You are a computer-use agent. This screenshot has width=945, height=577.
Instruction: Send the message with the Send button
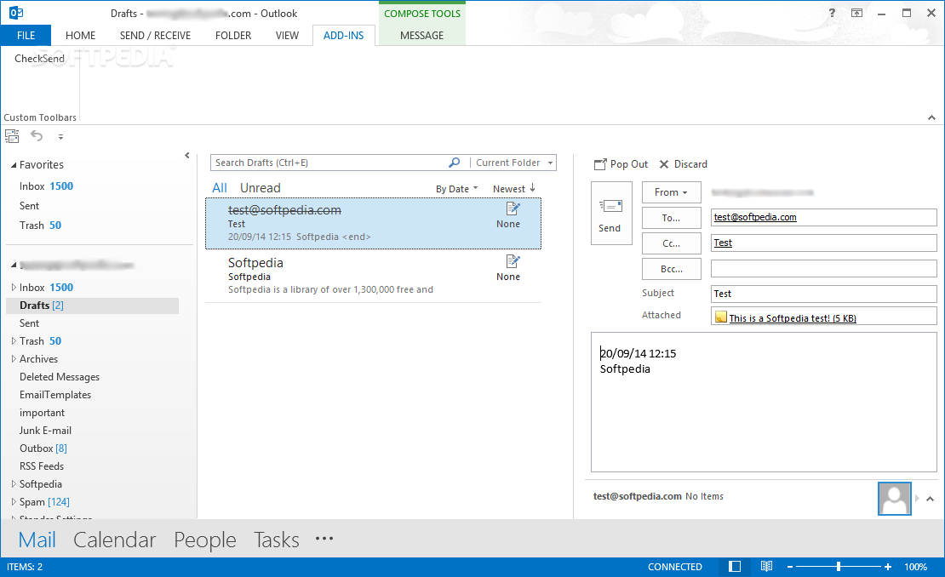tap(611, 214)
